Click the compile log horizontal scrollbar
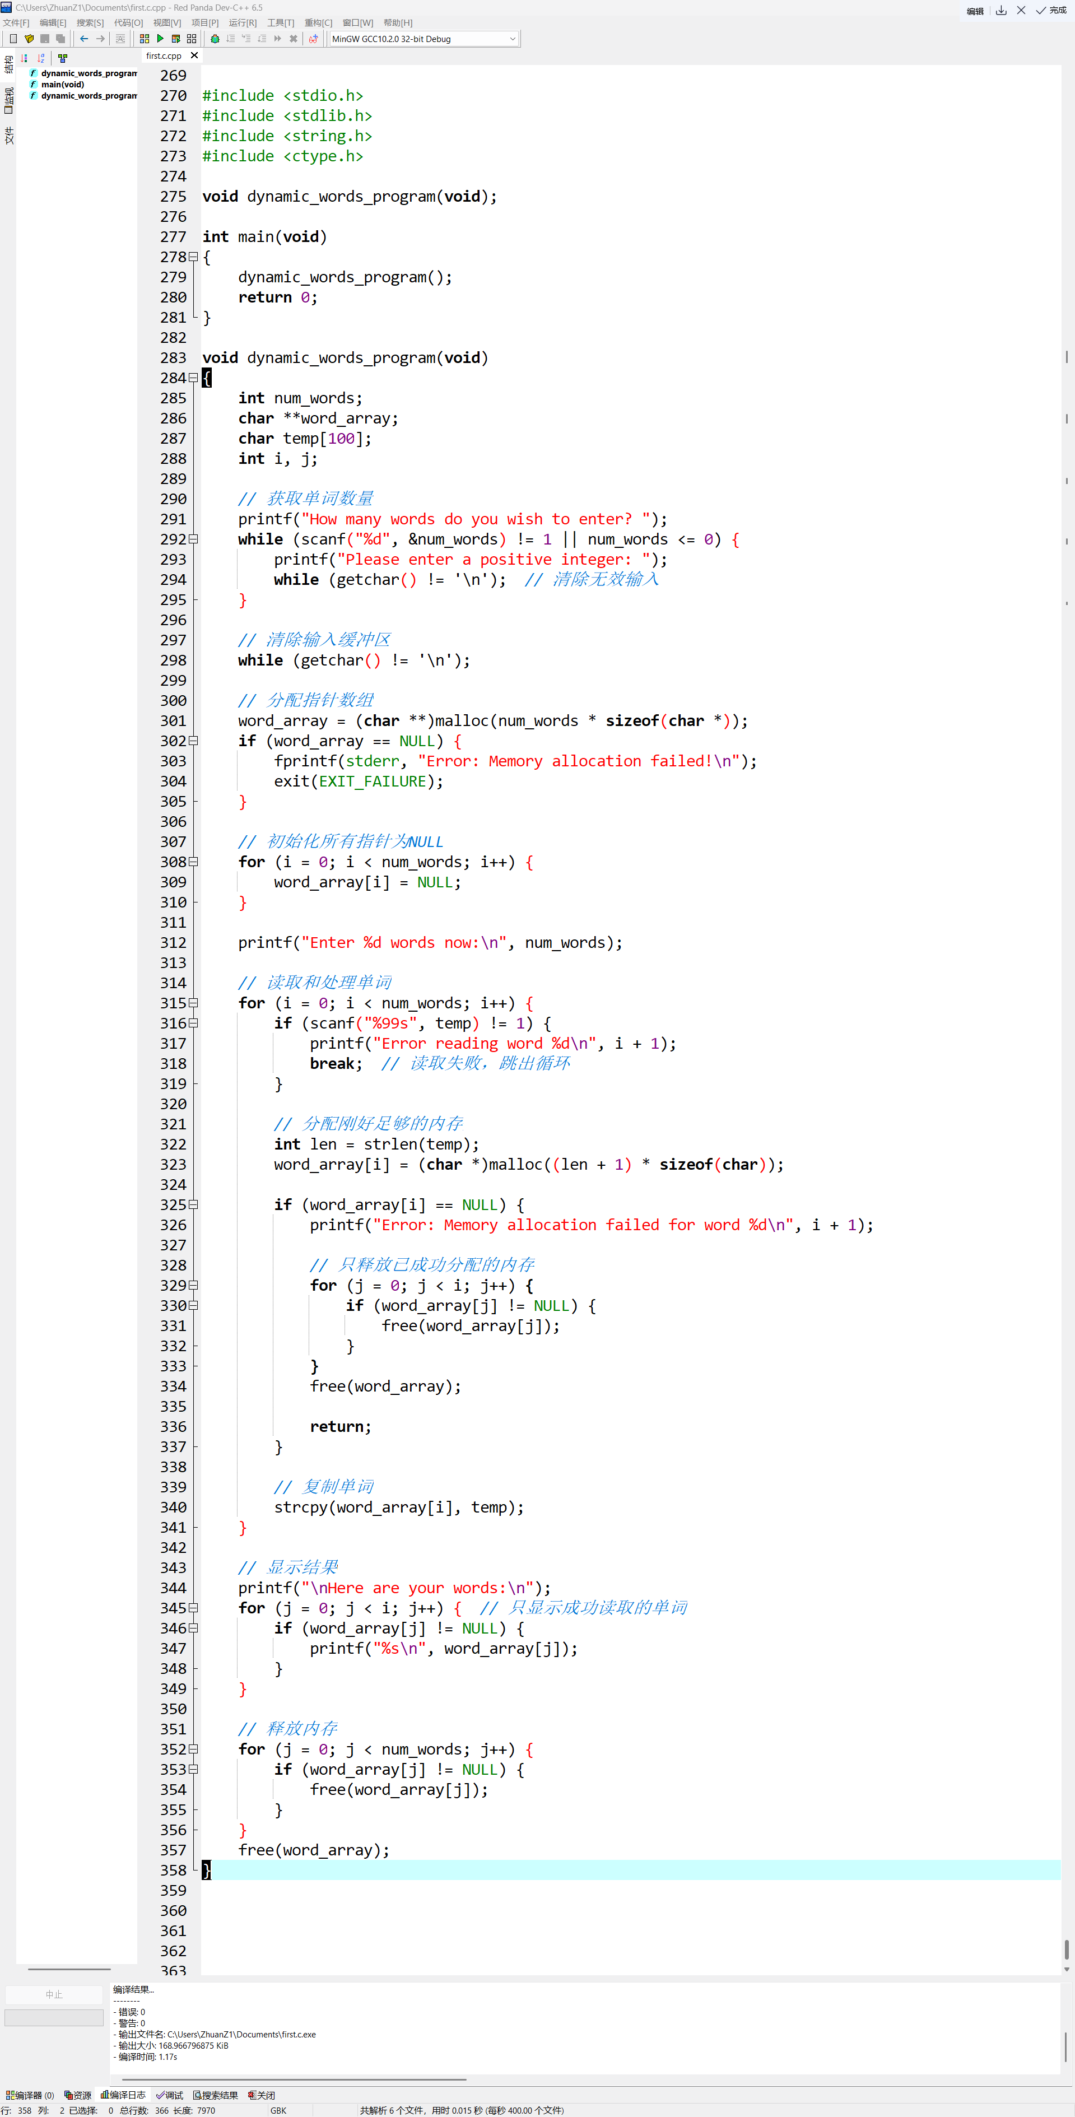 coord(294,2079)
